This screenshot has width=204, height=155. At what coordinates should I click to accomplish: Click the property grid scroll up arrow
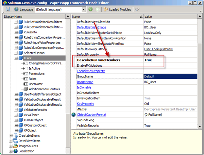click(200, 16)
